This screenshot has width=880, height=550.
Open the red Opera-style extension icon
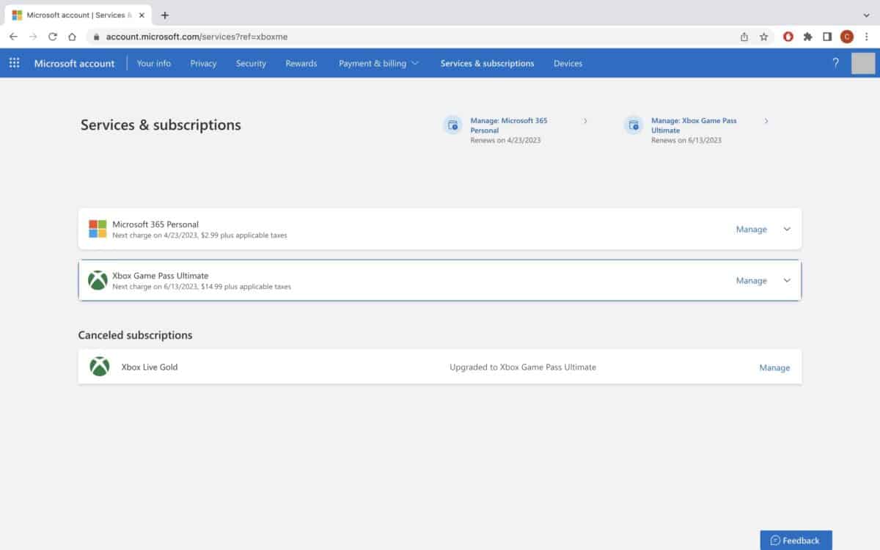coord(788,36)
